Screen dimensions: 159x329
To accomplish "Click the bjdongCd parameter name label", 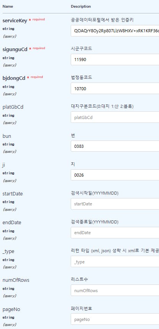I will (x=14, y=78).
